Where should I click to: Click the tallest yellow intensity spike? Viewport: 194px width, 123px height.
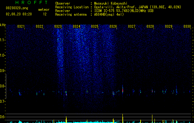123,118
